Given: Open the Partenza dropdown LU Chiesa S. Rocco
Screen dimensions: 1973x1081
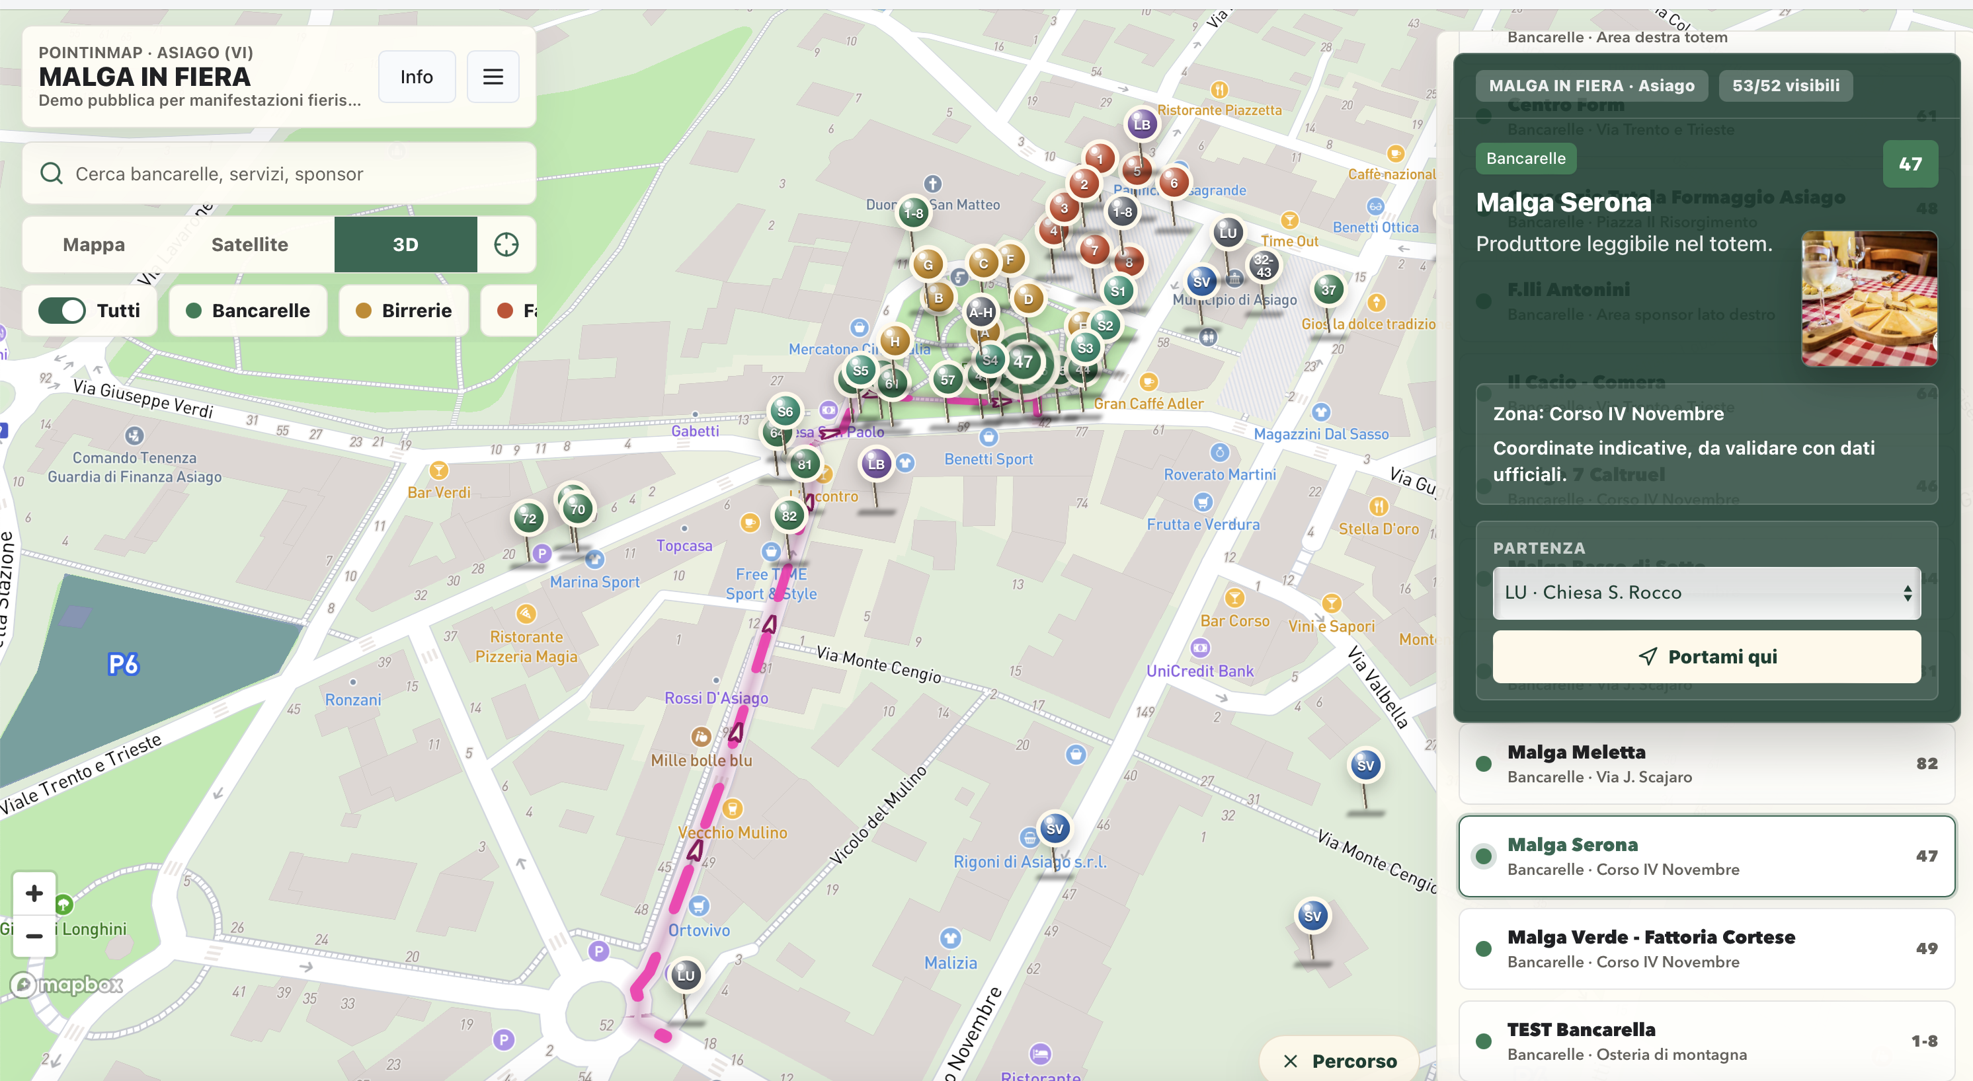Looking at the screenshot, I should pos(1706,593).
